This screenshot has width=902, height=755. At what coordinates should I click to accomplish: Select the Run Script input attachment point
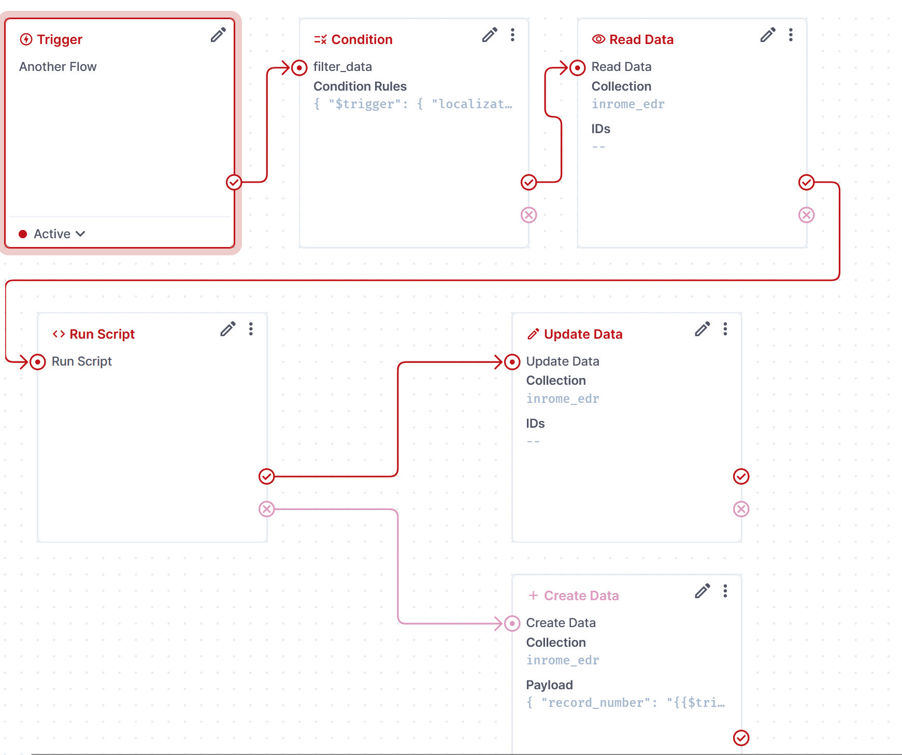pos(38,362)
